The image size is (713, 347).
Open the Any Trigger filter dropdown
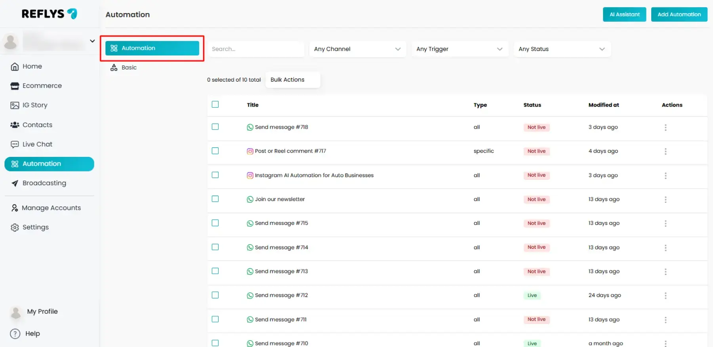tap(459, 49)
